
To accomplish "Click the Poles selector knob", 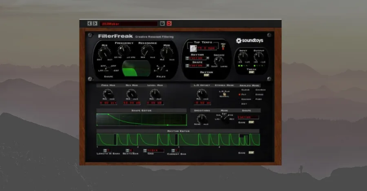I will click(x=161, y=69).
